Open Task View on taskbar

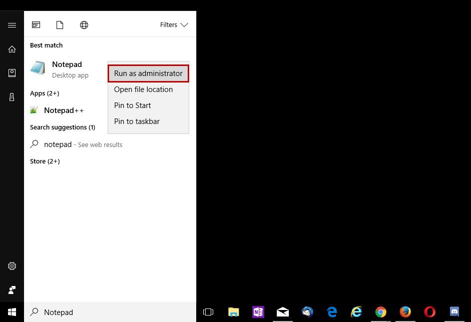208,312
